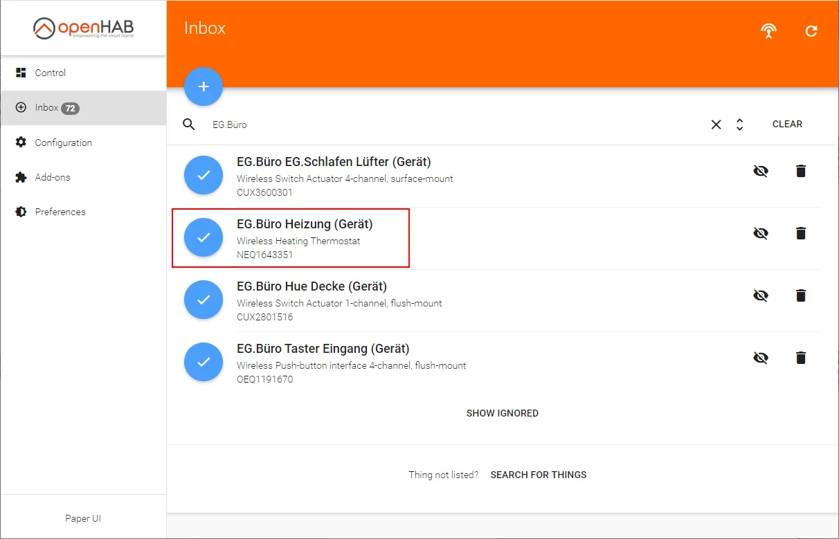Click the Thing not listed? text
Screen dimensions: 839x539
443,475
